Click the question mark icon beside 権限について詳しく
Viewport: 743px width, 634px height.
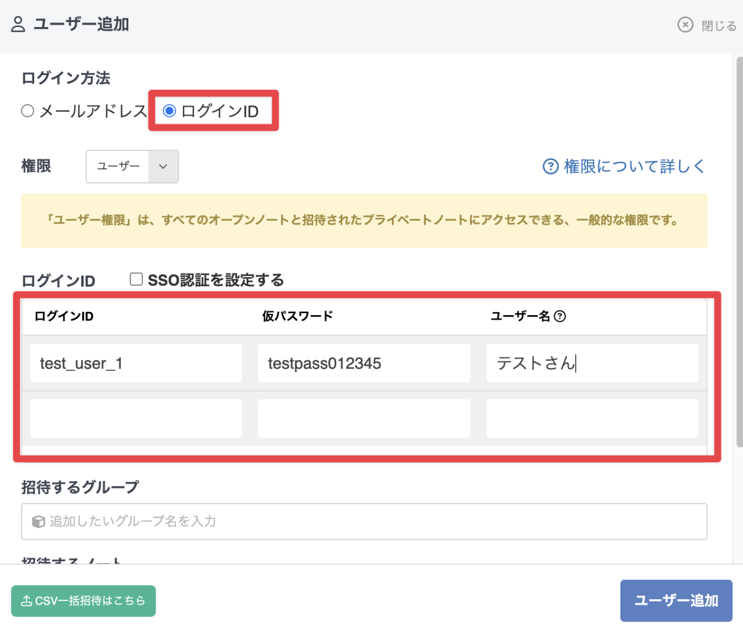(550, 166)
